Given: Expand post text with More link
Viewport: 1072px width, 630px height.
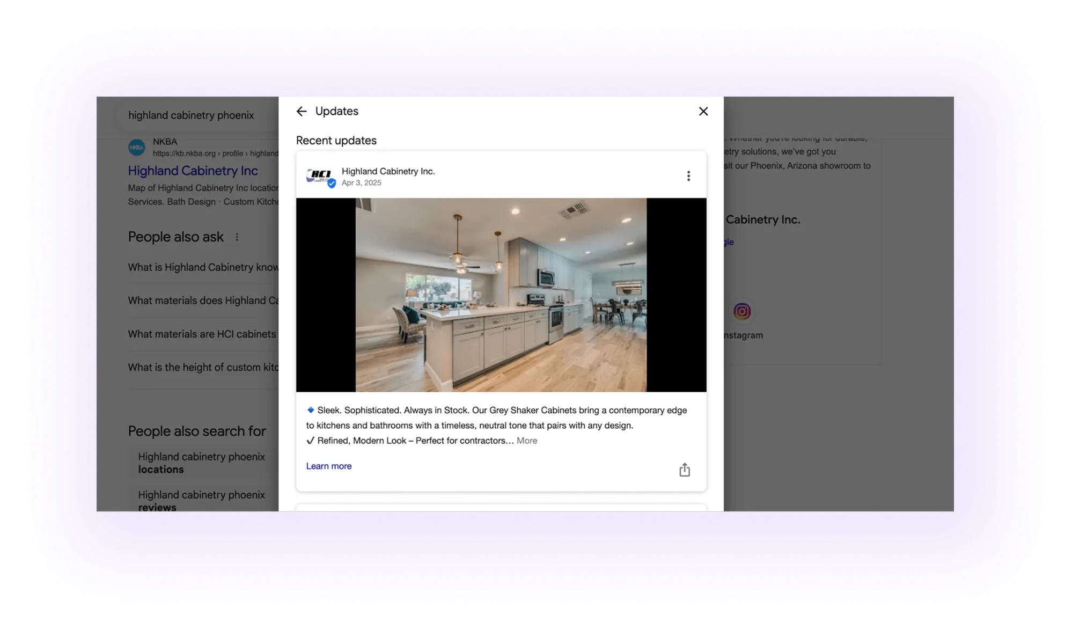Looking at the screenshot, I should [x=526, y=441].
